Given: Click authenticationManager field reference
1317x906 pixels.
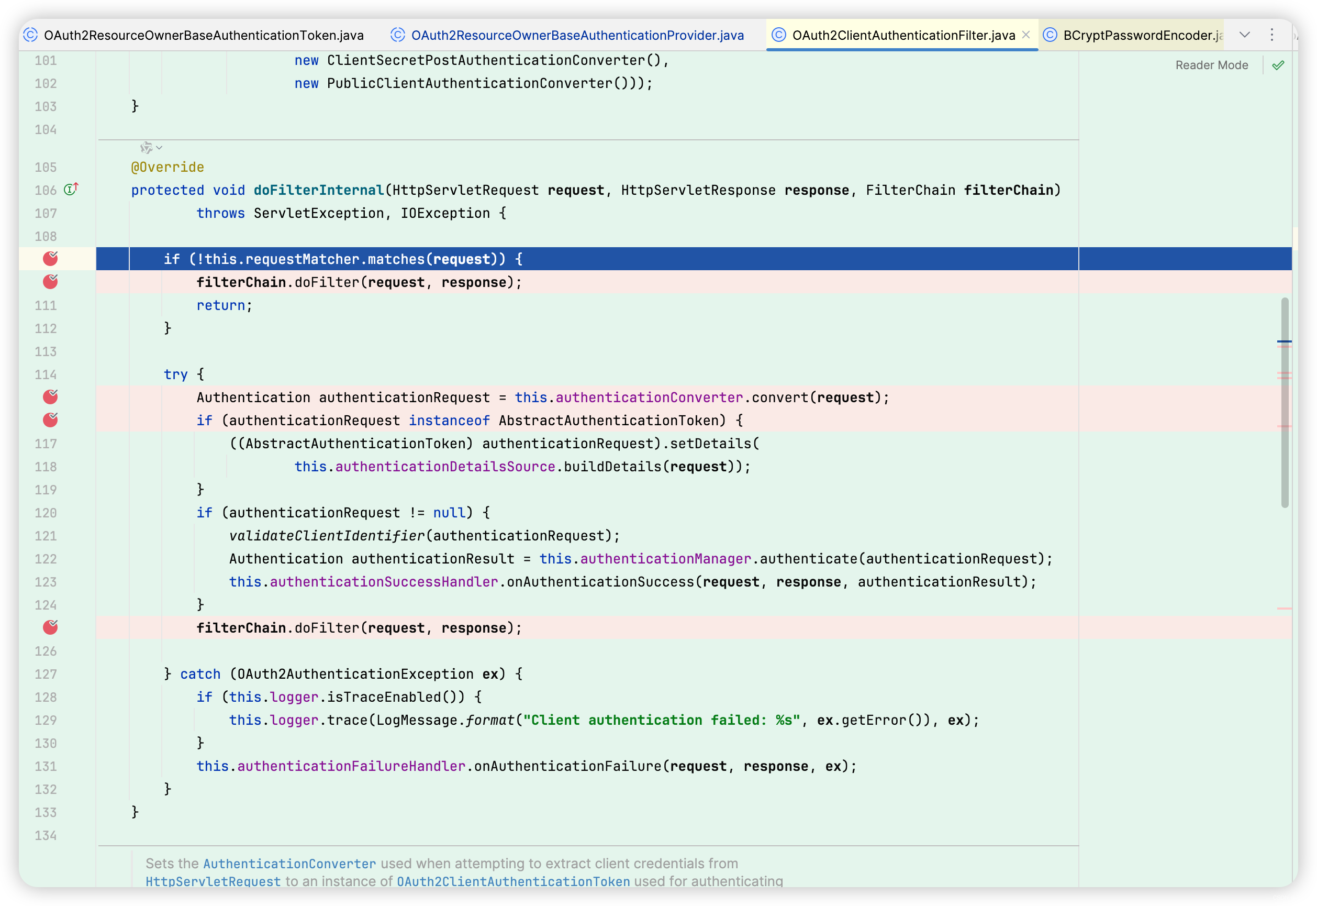Looking at the screenshot, I should (666, 559).
